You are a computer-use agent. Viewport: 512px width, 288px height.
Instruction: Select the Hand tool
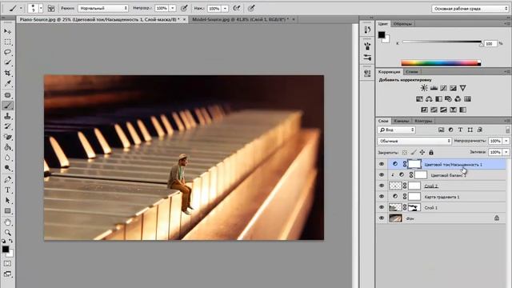[7, 222]
